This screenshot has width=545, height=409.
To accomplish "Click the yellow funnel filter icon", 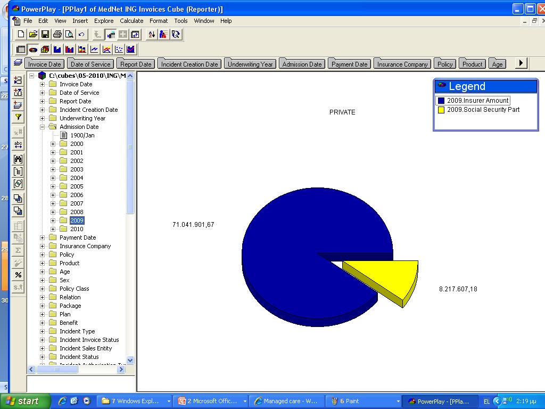I will pos(18,117).
